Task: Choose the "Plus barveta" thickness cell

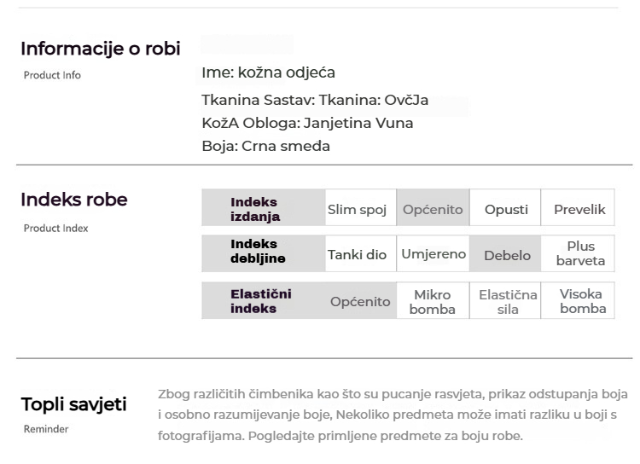Action: (580, 253)
